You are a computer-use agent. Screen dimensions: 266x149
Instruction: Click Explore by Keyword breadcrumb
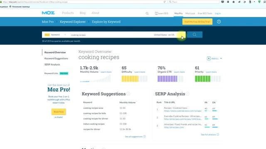click(x=106, y=22)
